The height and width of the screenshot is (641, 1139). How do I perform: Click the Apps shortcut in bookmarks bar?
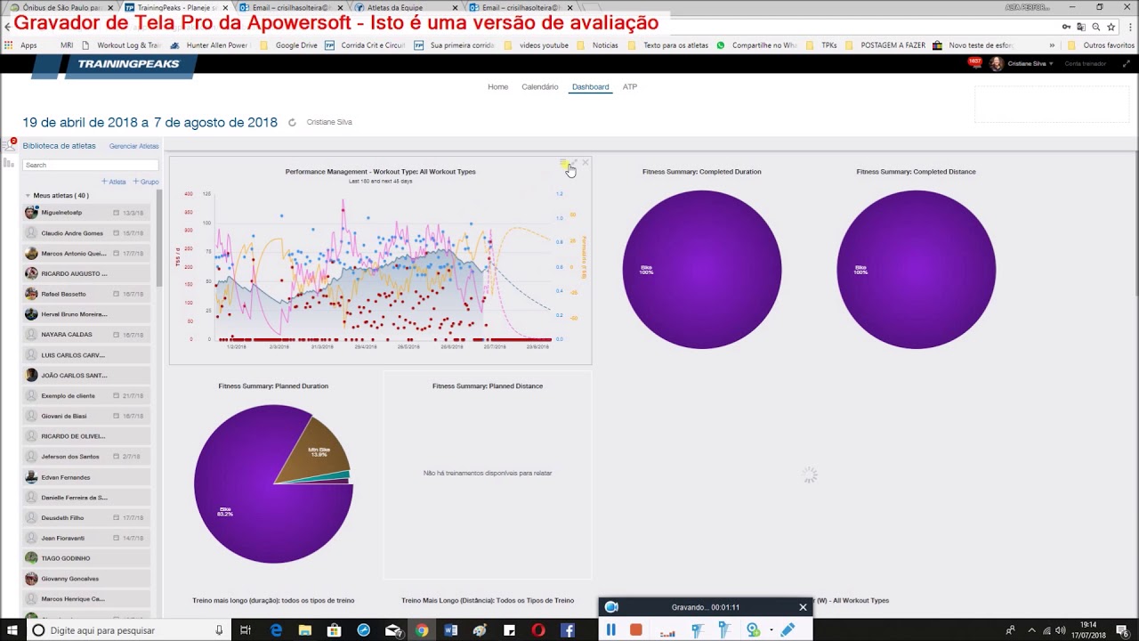point(20,45)
